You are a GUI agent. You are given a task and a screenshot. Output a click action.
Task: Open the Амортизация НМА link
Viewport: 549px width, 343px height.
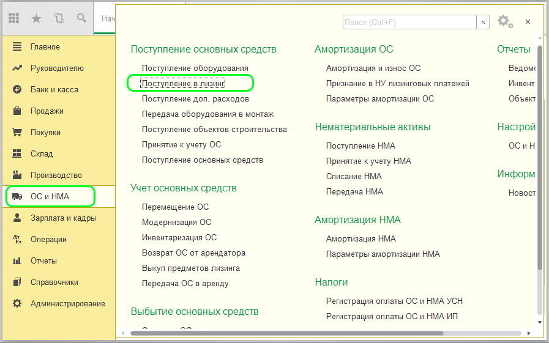pos(361,239)
